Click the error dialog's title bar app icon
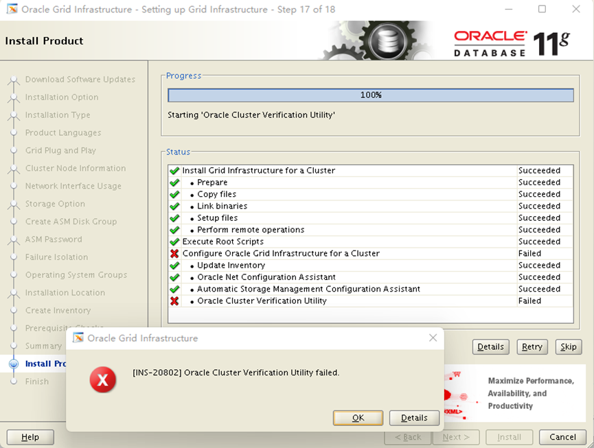Image resolution: width=594 pixels, height=448 pixels. (x=78, y=338)
